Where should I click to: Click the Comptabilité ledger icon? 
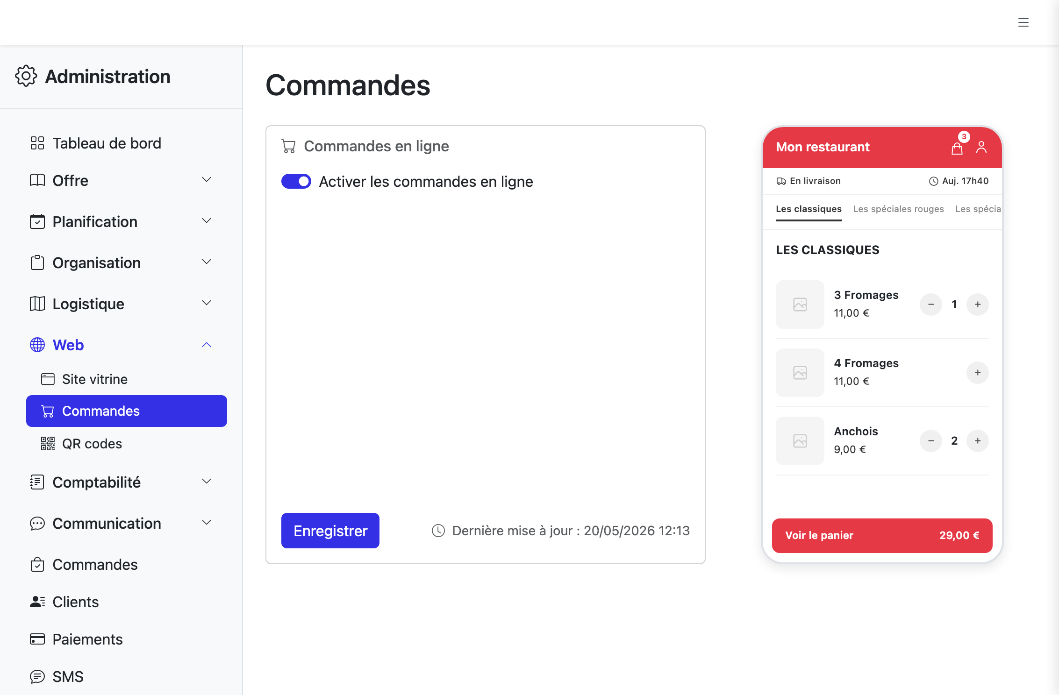37,482
